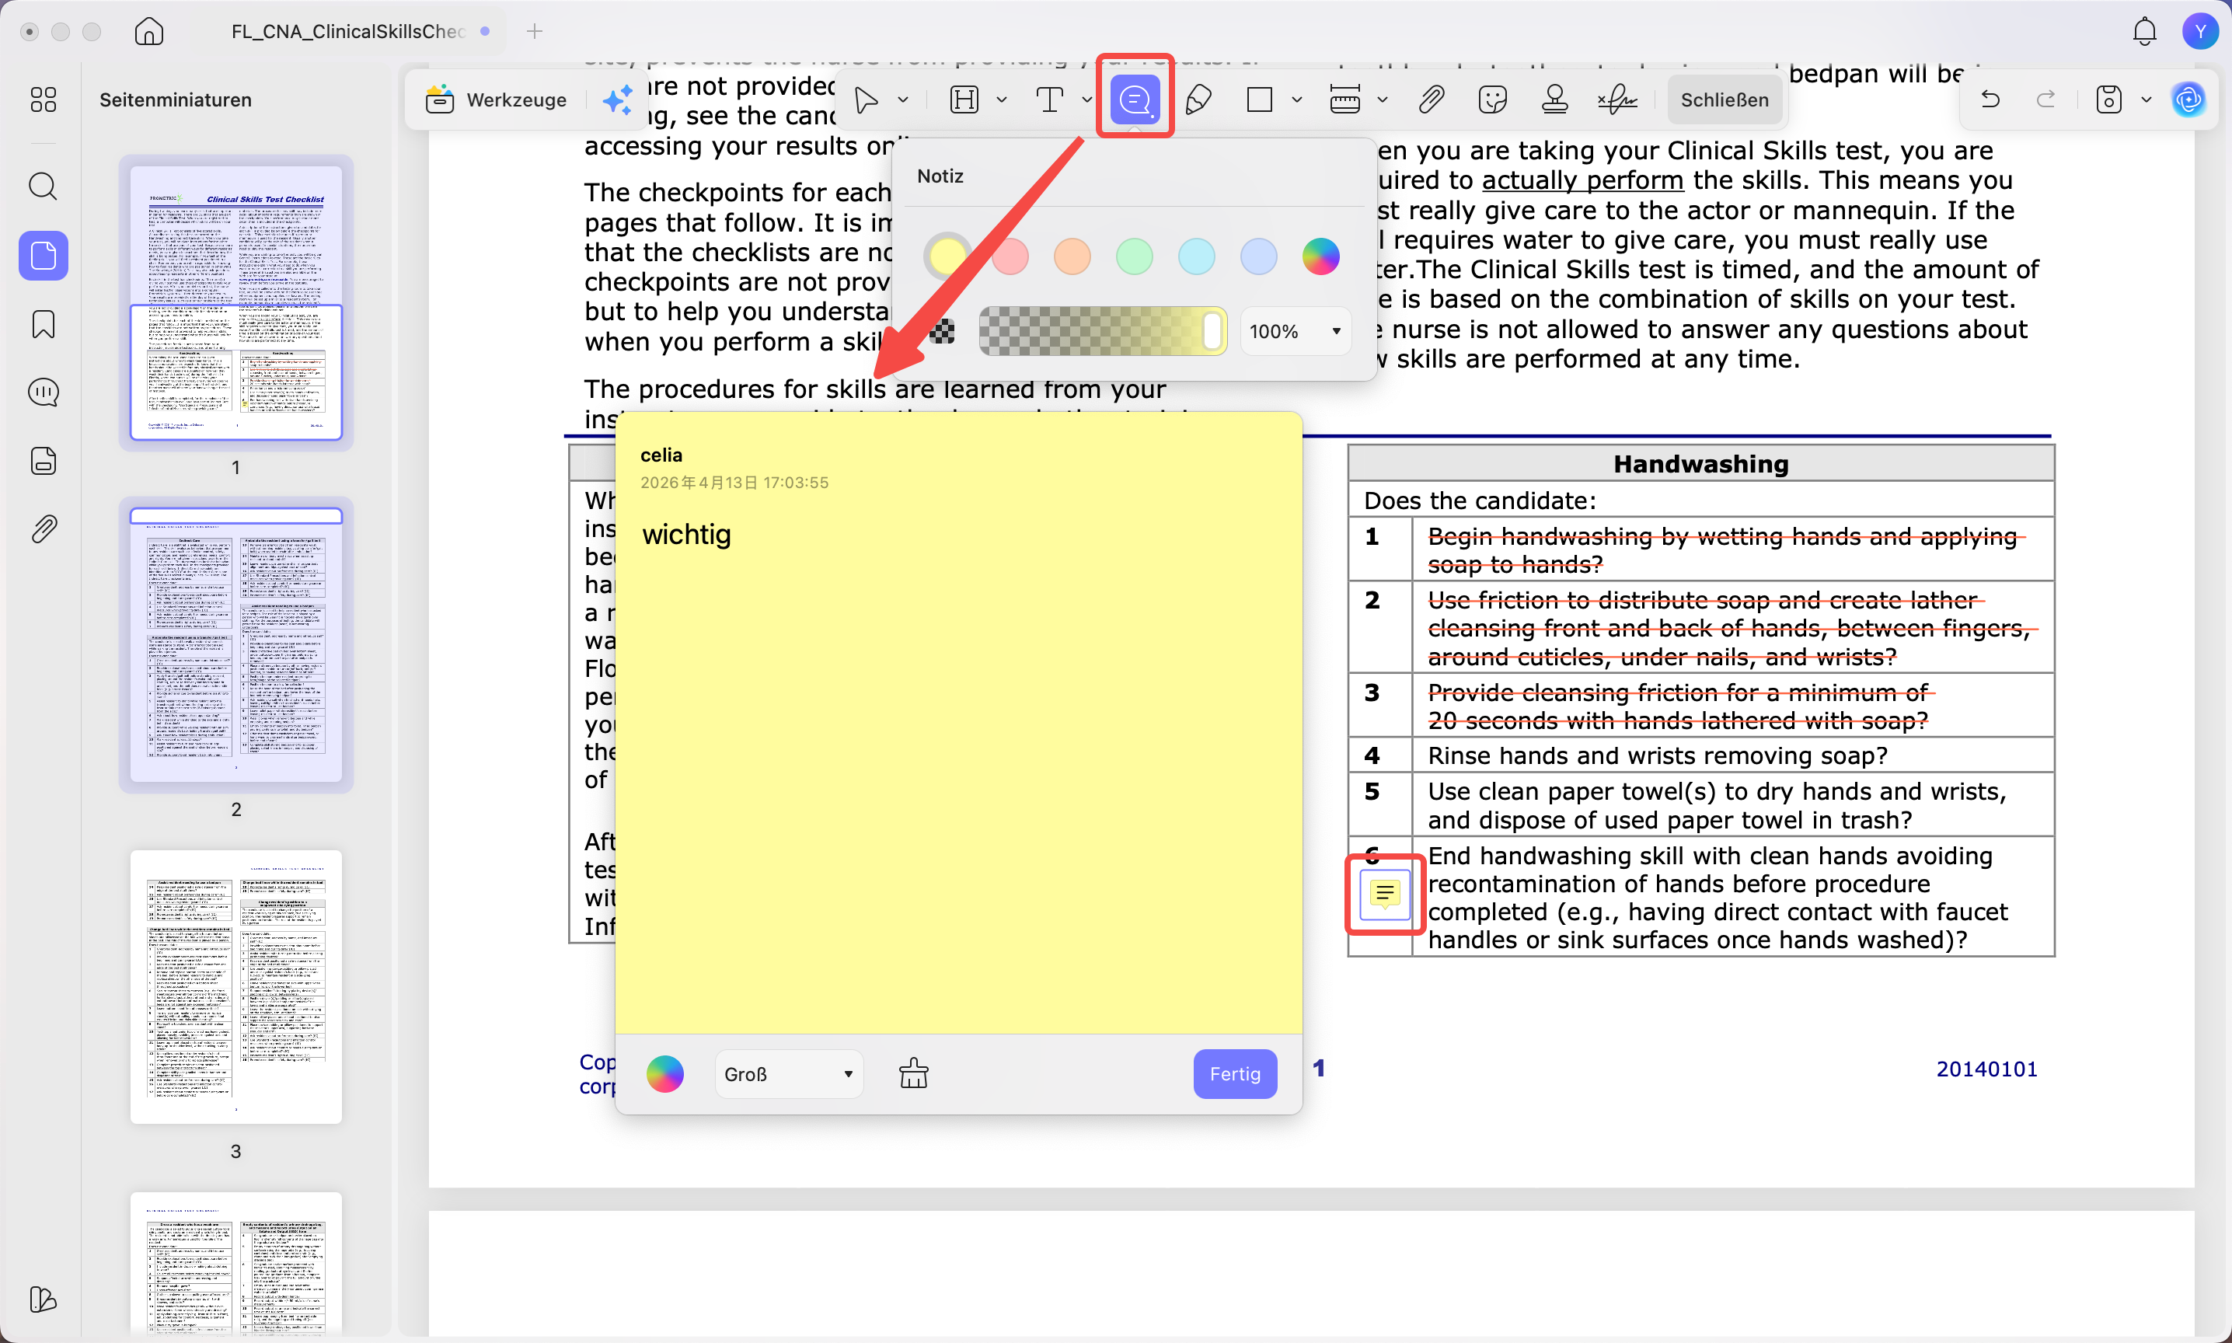2232x1343 pixels.
Task: Select the measurement ruler tool
Action: [x=1344, y=99]
